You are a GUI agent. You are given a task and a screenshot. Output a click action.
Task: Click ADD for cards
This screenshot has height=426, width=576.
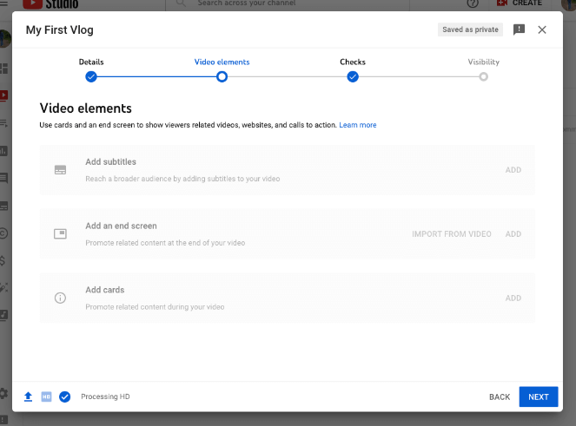point(513,298)
